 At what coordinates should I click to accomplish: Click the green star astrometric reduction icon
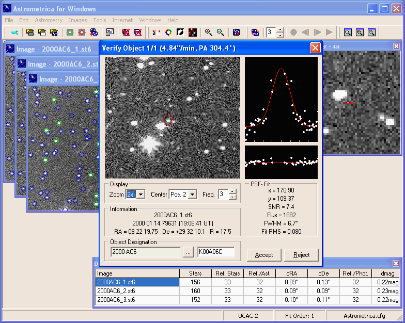pos(70,32)
